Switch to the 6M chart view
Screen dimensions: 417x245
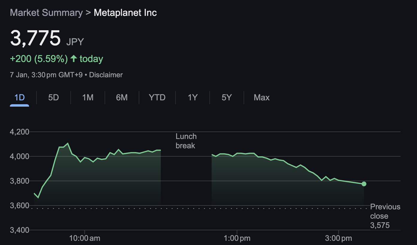121,97
